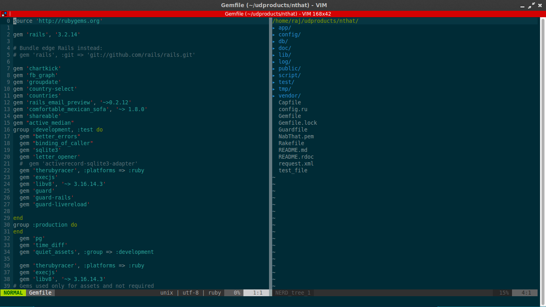Image resolution: width=546 pixels, height=307 pixels.
Task: Open the doc/ folder arrow
Action: pos(274,48)
